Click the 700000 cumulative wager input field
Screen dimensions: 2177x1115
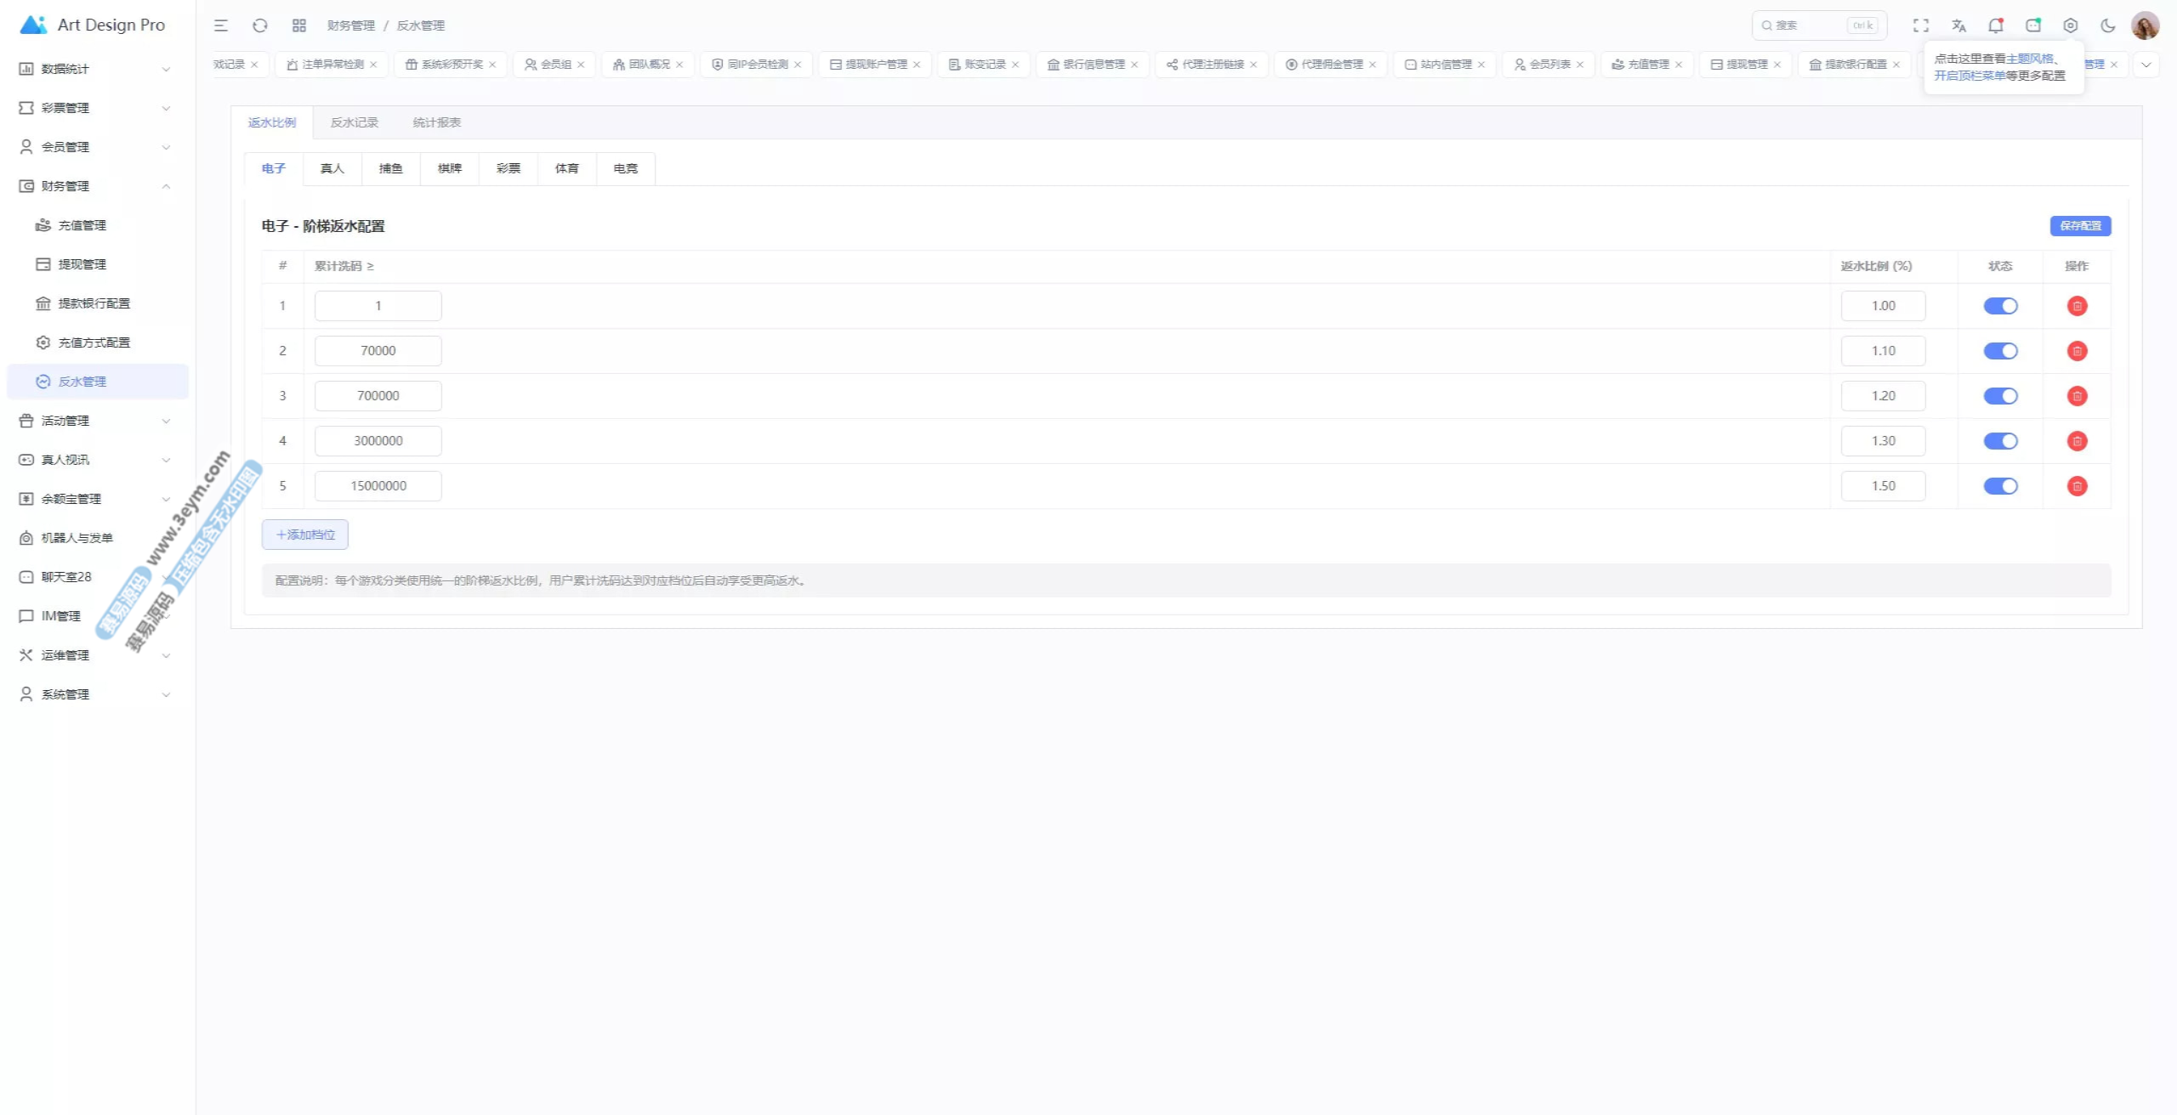(378, 396)
